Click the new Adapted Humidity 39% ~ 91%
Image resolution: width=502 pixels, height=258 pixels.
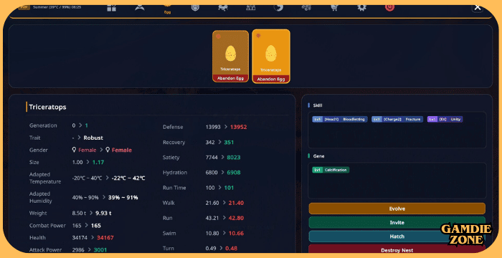click(x=123, y=198)
